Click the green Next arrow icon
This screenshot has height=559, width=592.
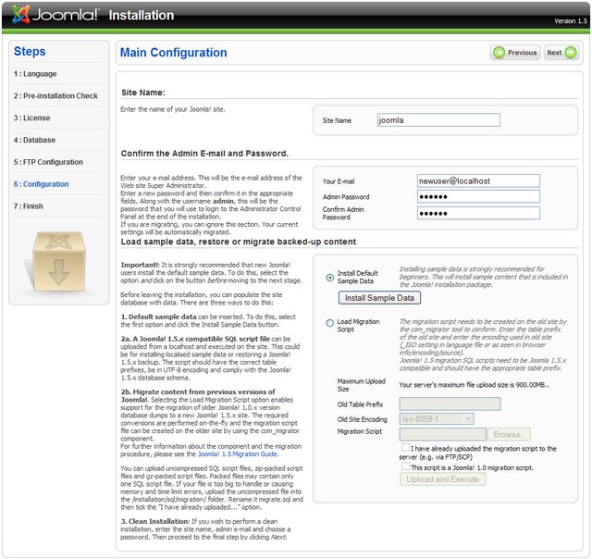click(x=571, y=53)
